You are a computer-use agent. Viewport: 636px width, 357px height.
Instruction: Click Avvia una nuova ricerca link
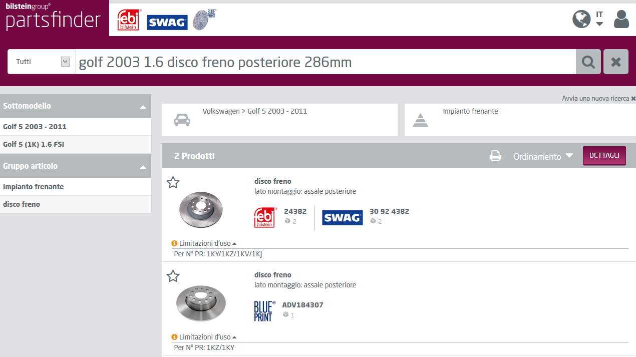point(598,99)
